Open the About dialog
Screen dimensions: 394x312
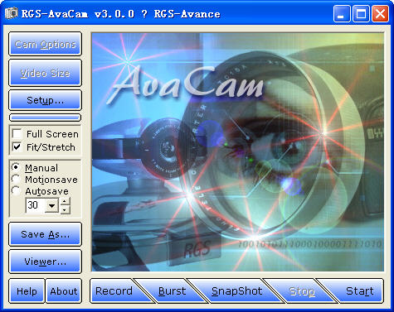(x=64, y=291)
